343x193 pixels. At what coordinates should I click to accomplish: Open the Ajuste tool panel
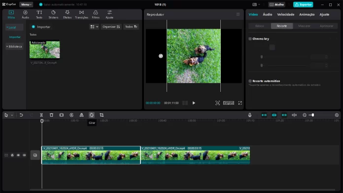pyautogui.click(x=109, y=14)
